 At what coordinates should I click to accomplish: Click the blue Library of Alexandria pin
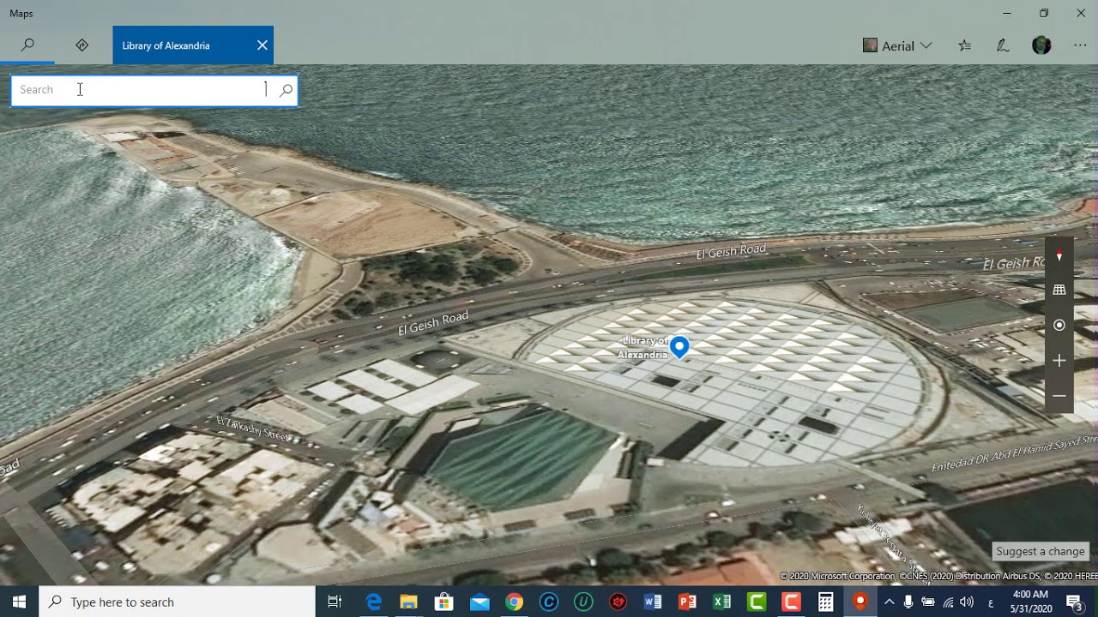pyautogui.click(x=679, y=347)
